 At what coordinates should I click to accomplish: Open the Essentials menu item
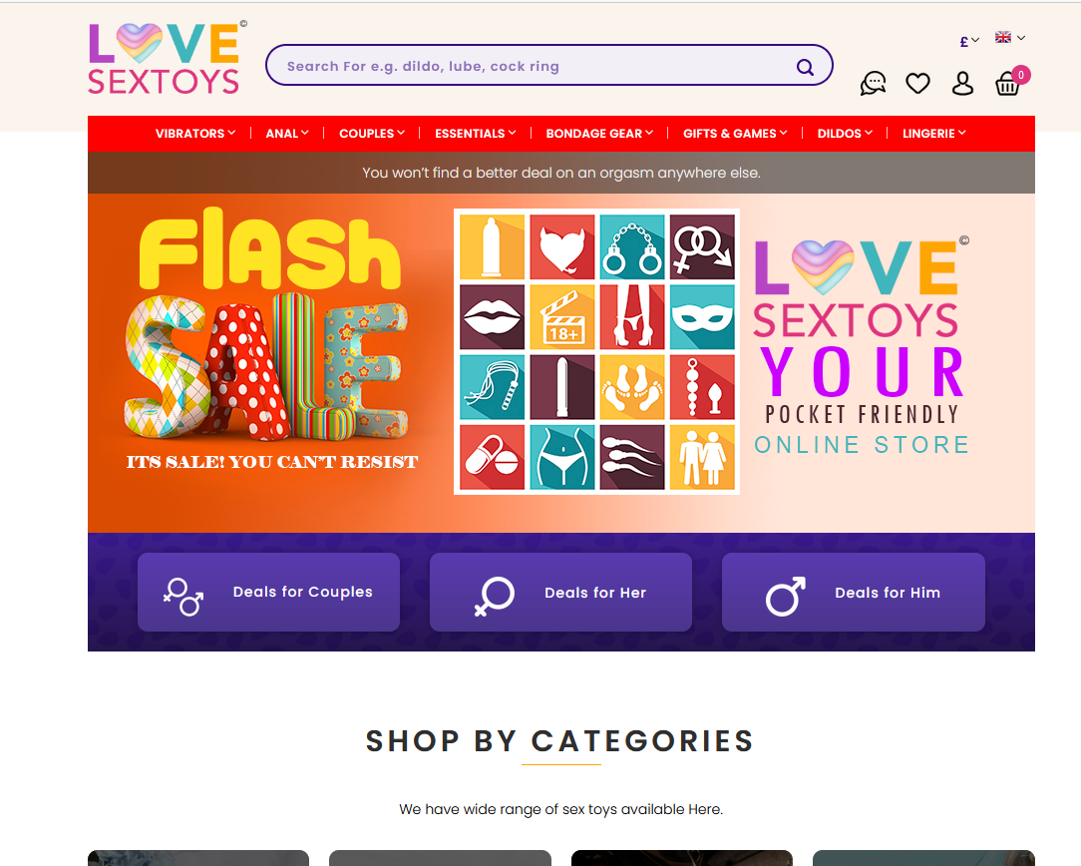pyautogui.click(x=475, y=133)
